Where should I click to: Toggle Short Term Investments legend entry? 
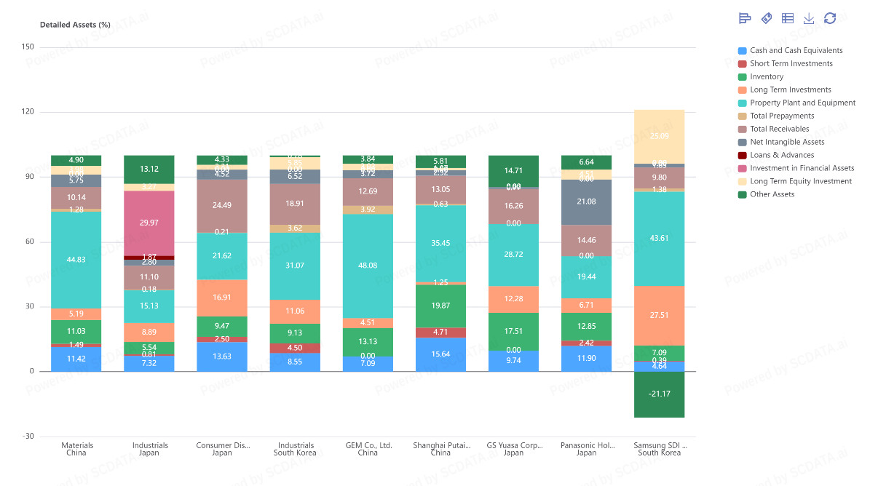pos(791,64)
